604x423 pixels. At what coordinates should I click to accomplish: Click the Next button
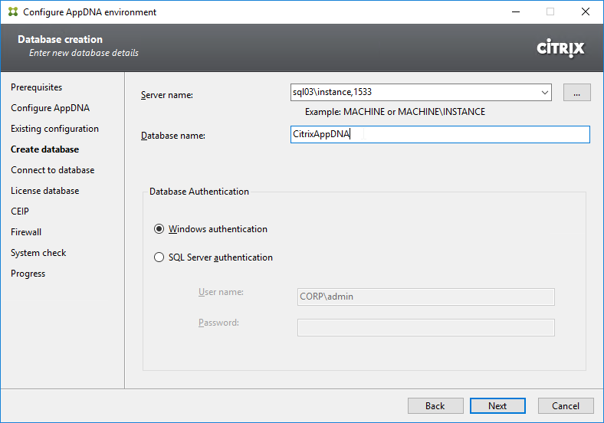click(x=497, y=405)
